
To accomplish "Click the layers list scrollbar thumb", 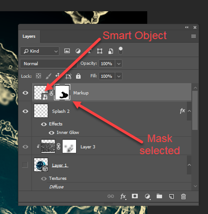I will pos(195,110).
